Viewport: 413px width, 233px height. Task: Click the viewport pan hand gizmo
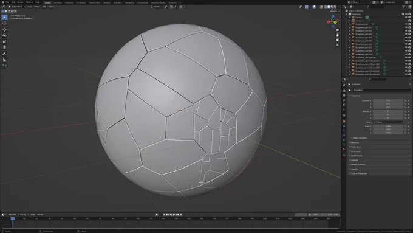[x=338, y=35]
